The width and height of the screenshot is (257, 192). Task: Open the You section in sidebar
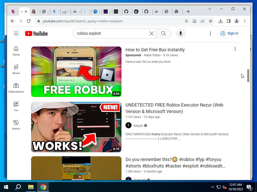(16, 106)
